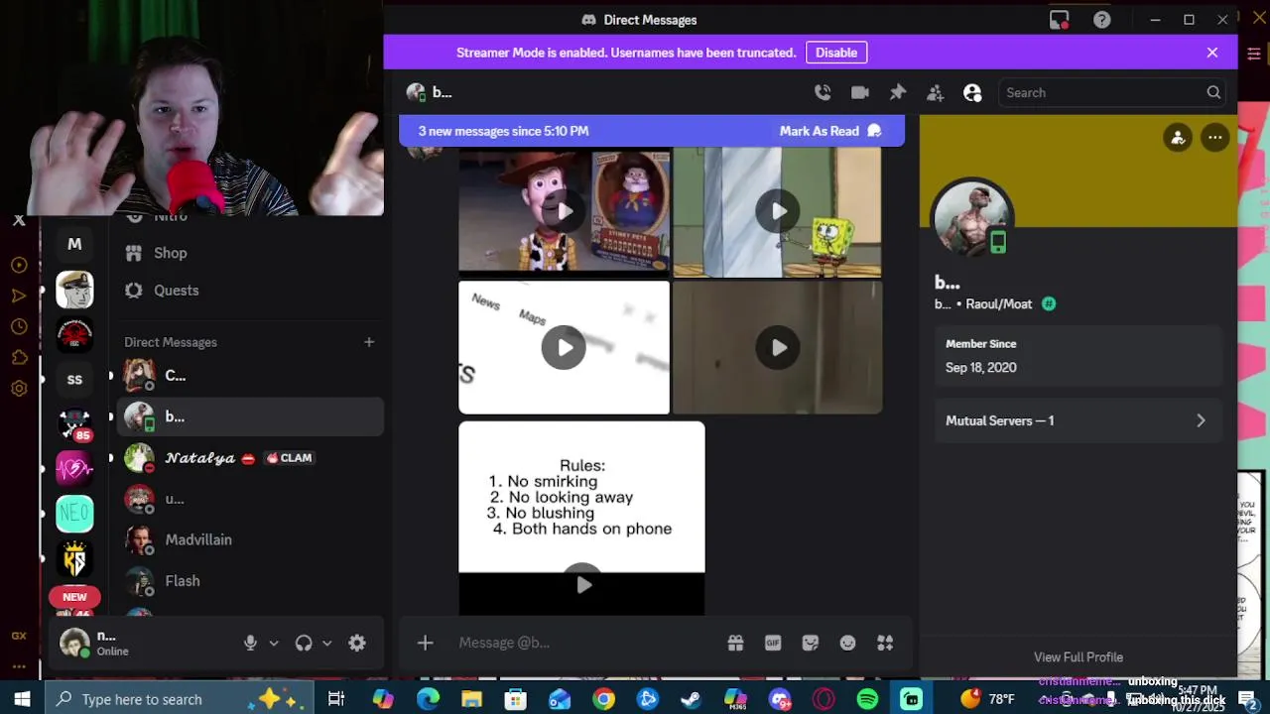Expand Mutual Servers — 1

tap(1078, 420)
